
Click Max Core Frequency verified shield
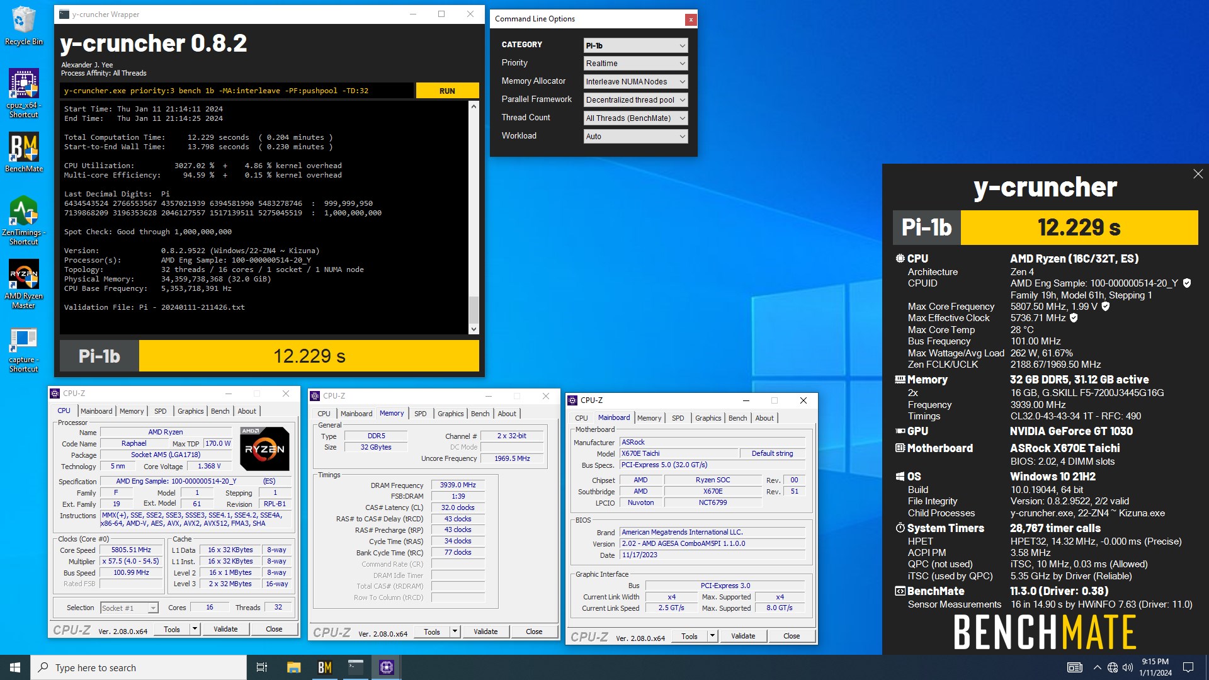[x=1105, y=307]
